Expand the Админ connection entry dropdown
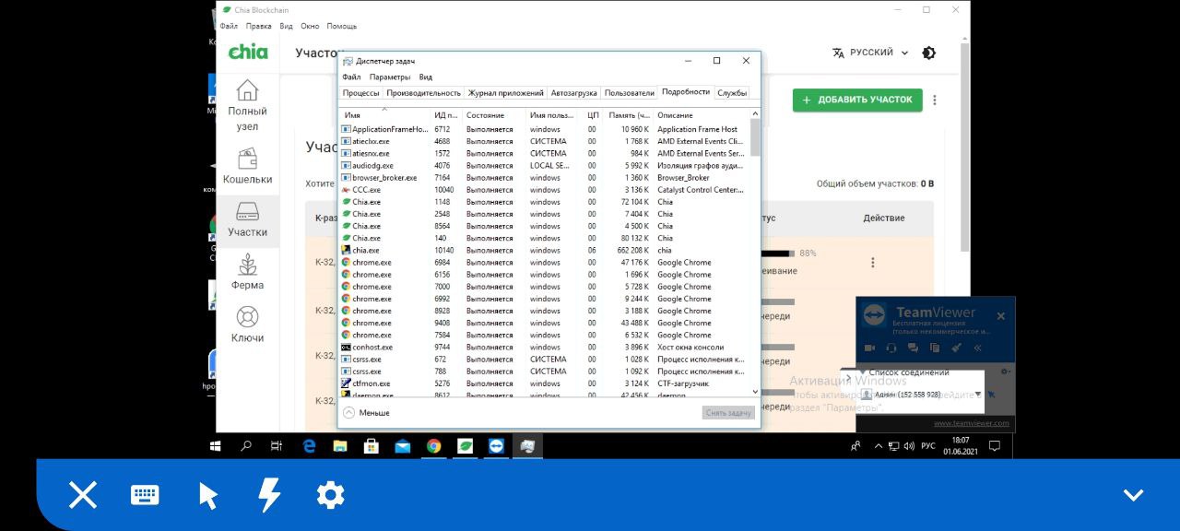The width and height of the screenshot is (1180, 531). point(977,395)
